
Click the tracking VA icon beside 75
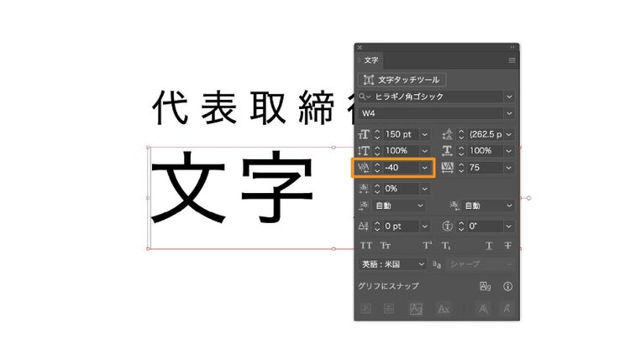[x=447, y=168]
